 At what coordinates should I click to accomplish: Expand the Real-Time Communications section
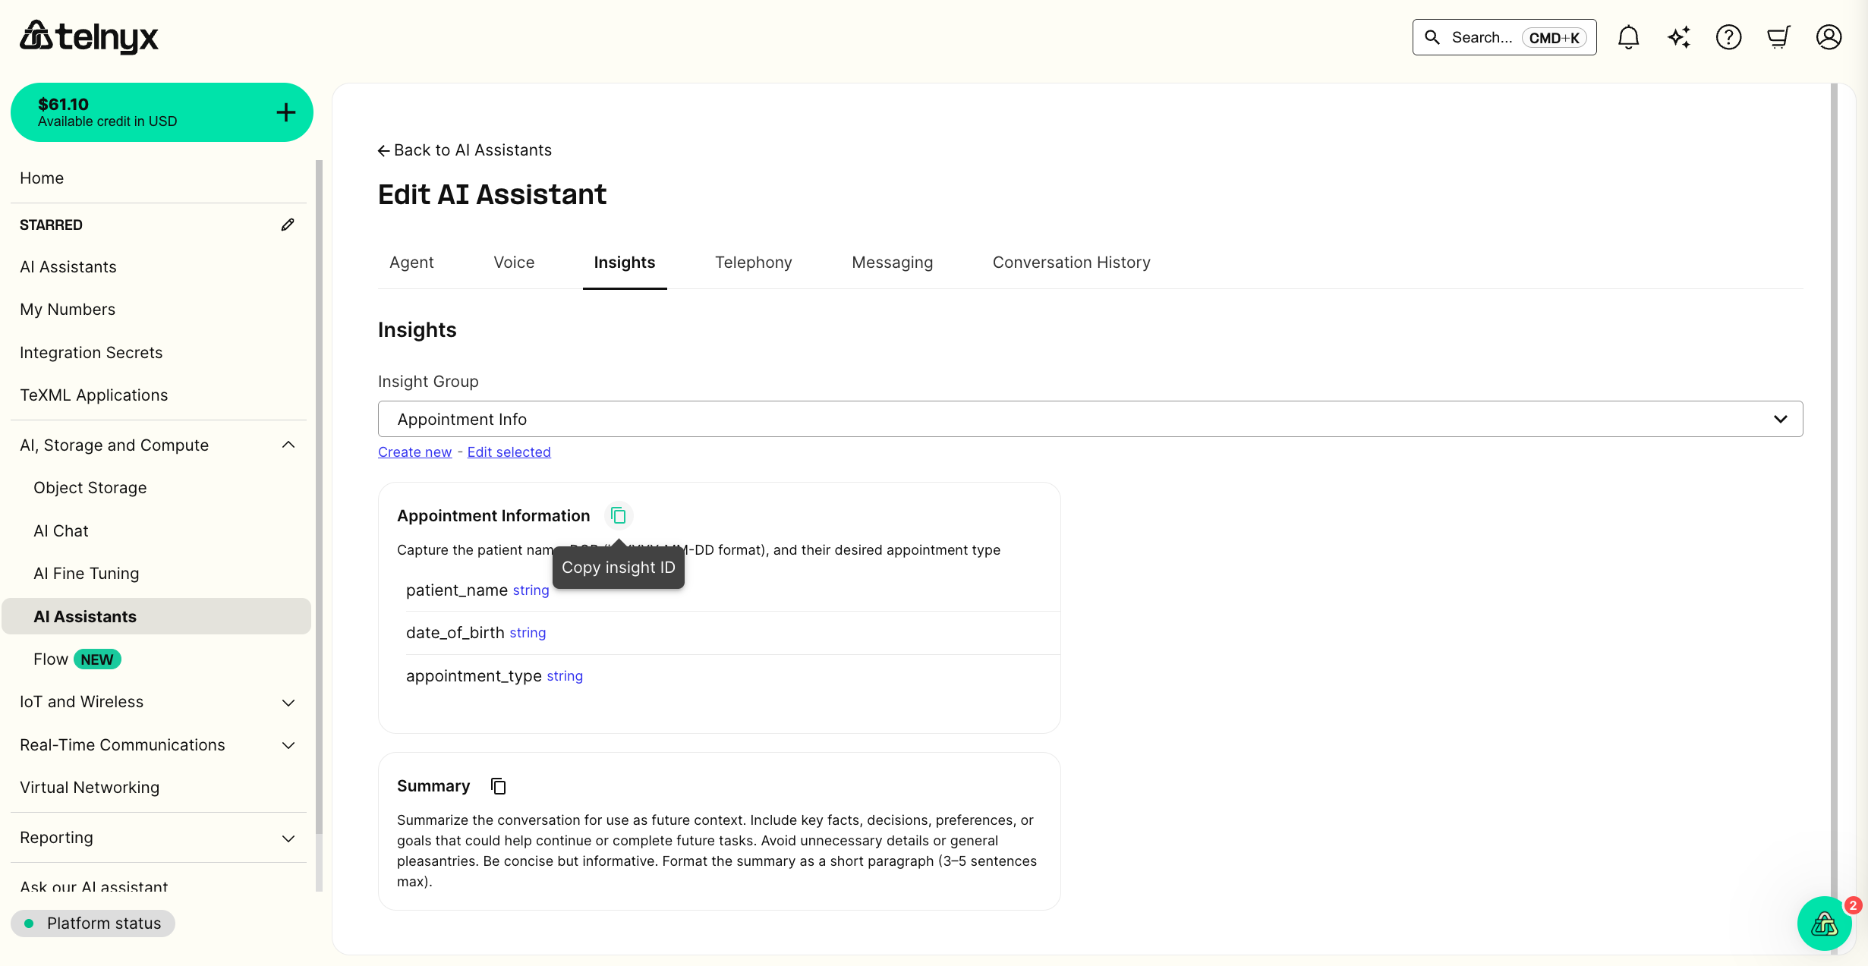click(288, 745)
